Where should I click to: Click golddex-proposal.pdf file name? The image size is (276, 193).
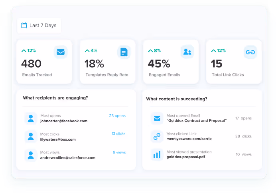(186, 157)
